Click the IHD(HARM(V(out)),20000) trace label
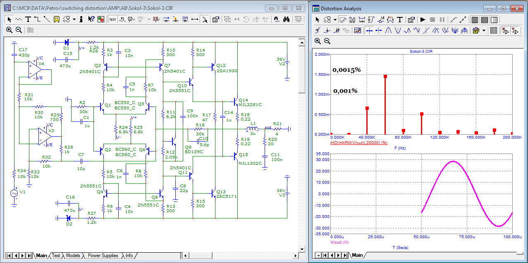 click(x=358, y=143)
